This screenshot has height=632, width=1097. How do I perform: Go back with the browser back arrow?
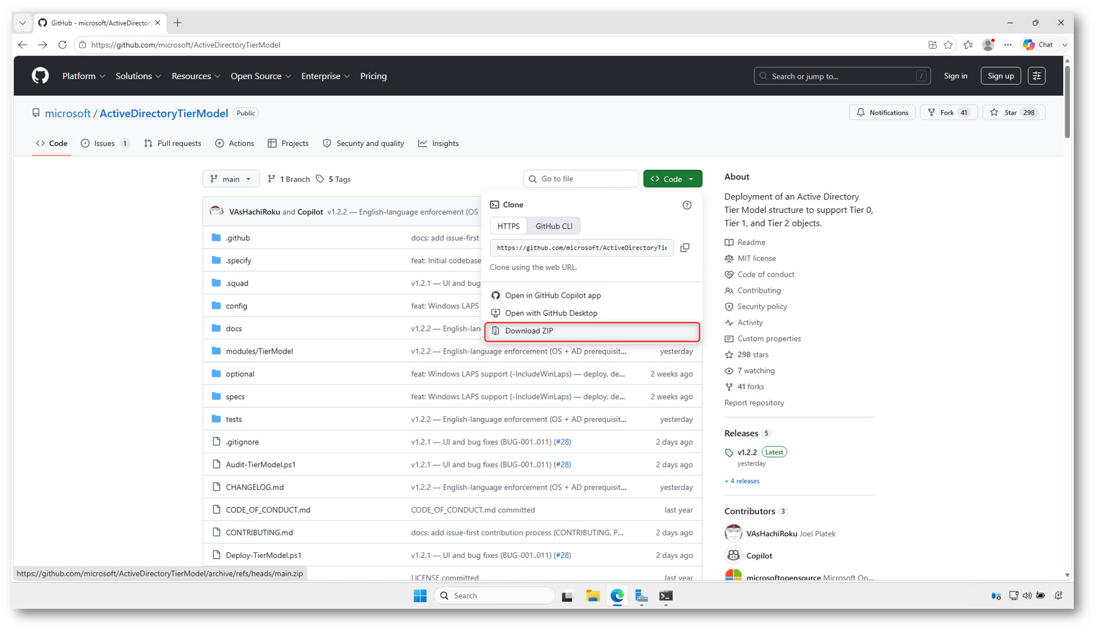click(23, 45)
